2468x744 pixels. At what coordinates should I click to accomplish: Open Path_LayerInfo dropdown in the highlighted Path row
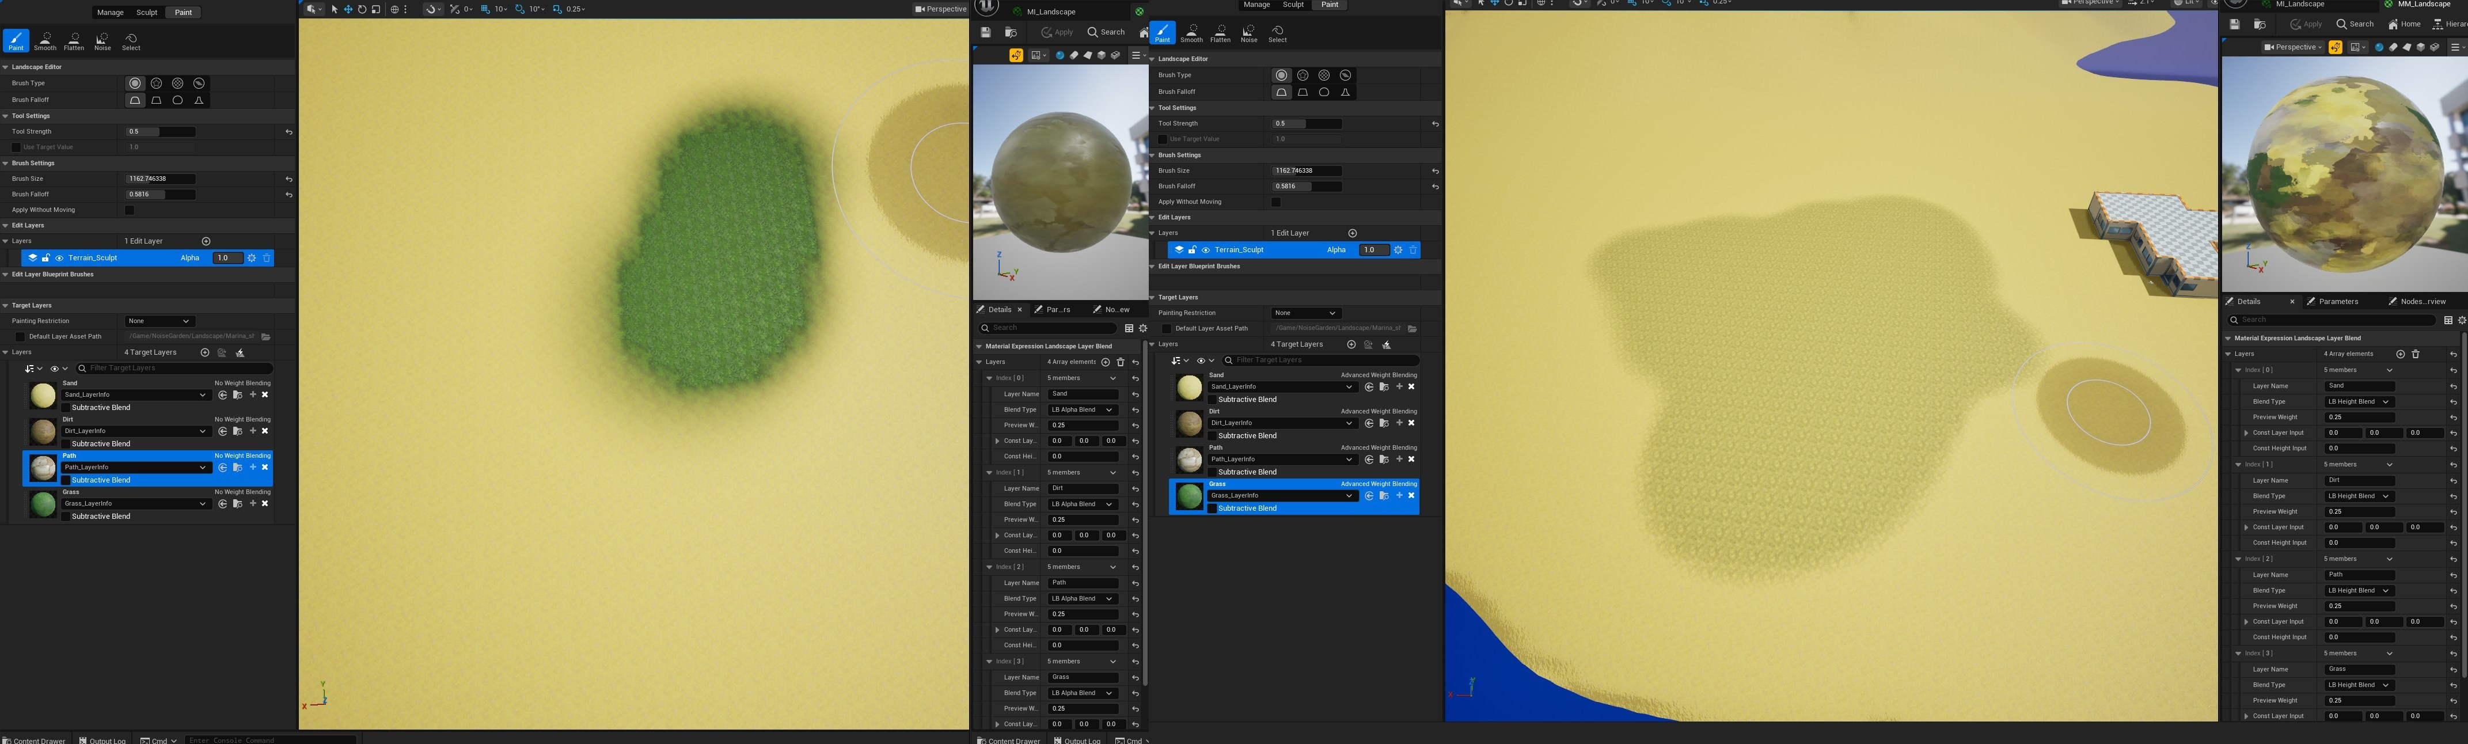134,467
